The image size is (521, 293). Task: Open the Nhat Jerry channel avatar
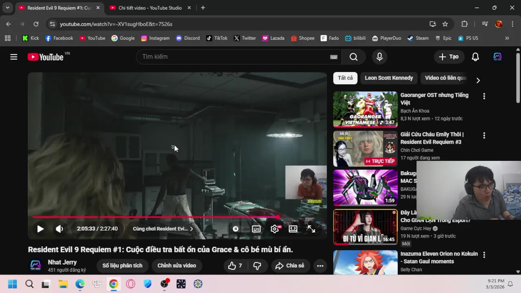click(x=35, y=266)
